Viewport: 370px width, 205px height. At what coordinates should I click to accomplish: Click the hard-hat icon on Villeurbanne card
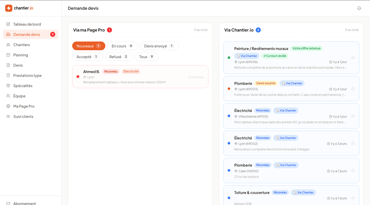click(353, 116)
